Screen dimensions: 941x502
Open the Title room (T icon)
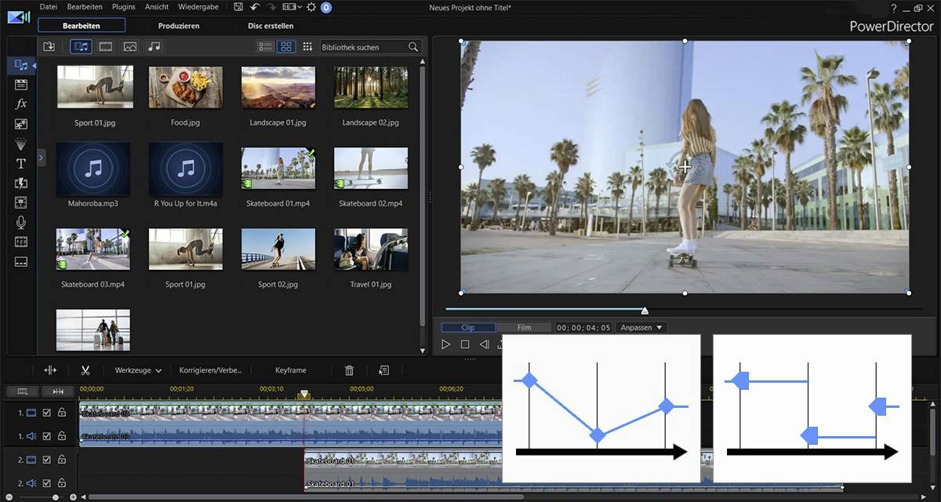click(21, 163)
